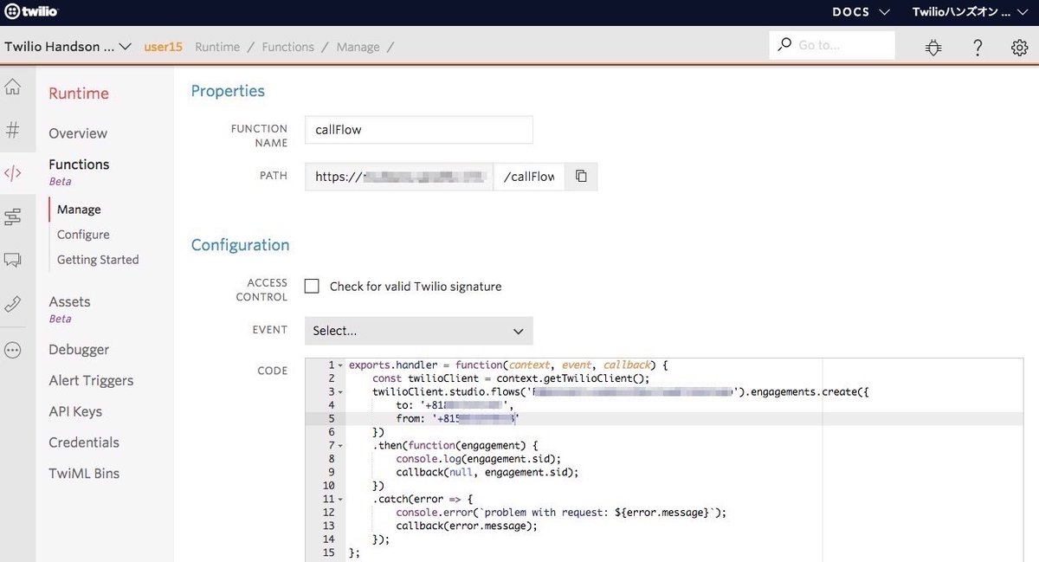Screen dimensions: 1039x562
Task: Select the Runtime code brackets icon
Action: pyautogui.click(x=12, y=172)
